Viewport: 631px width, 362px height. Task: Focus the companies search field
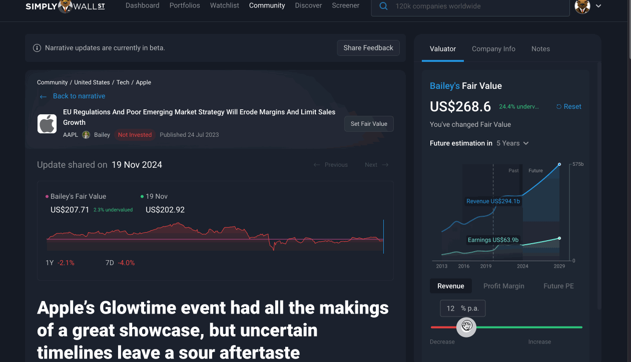pos(470,6)
